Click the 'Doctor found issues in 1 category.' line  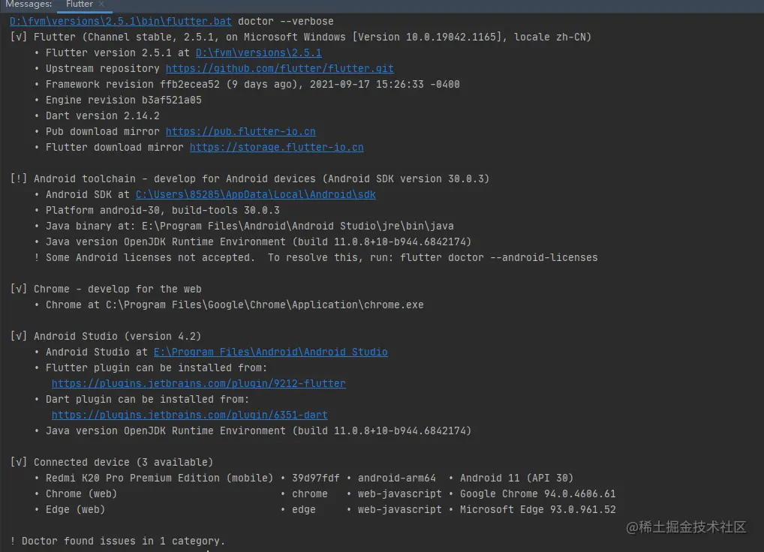[x=117, y=541]
